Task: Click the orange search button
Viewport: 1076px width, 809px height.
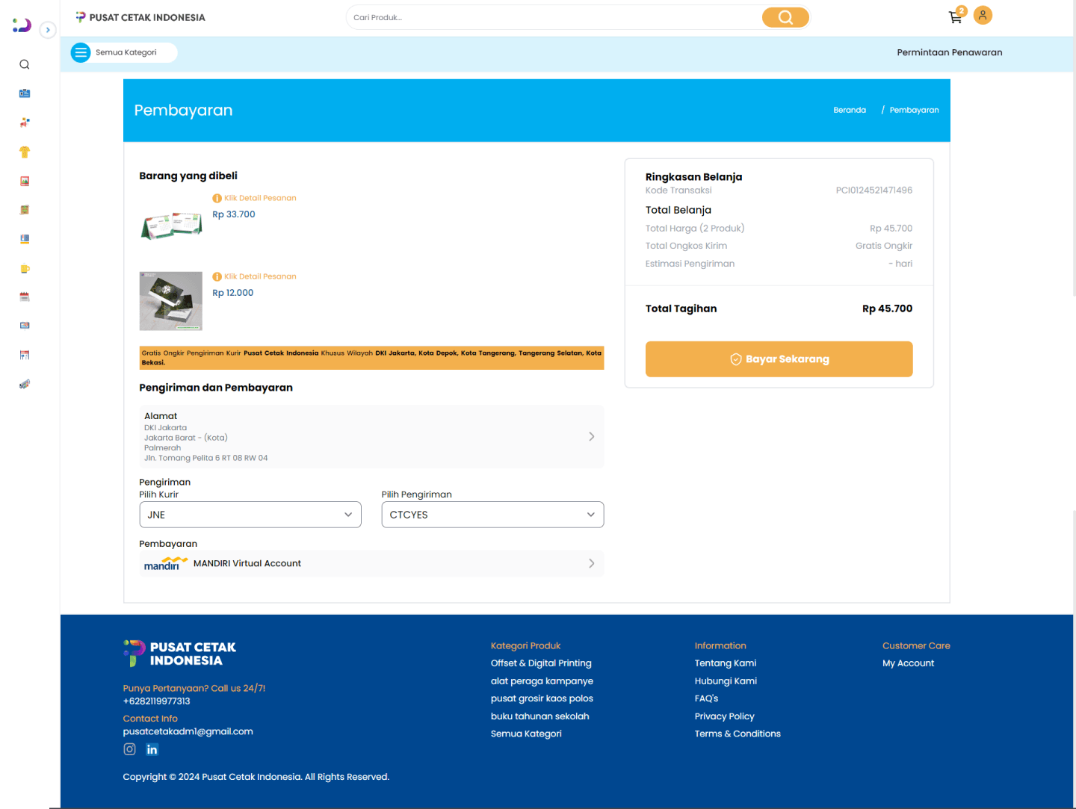Action: coord(785,17)
